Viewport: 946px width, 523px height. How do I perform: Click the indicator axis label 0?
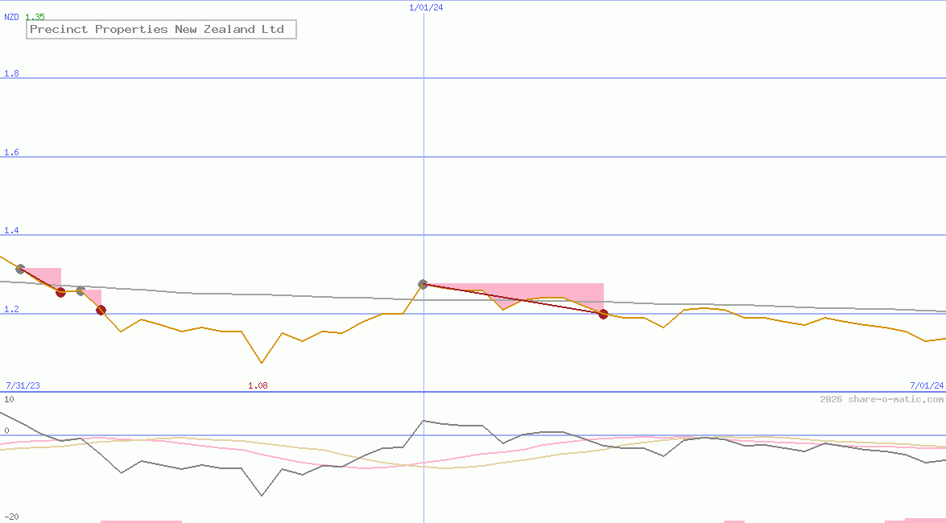pyautogui.click(x=6, y=430)
